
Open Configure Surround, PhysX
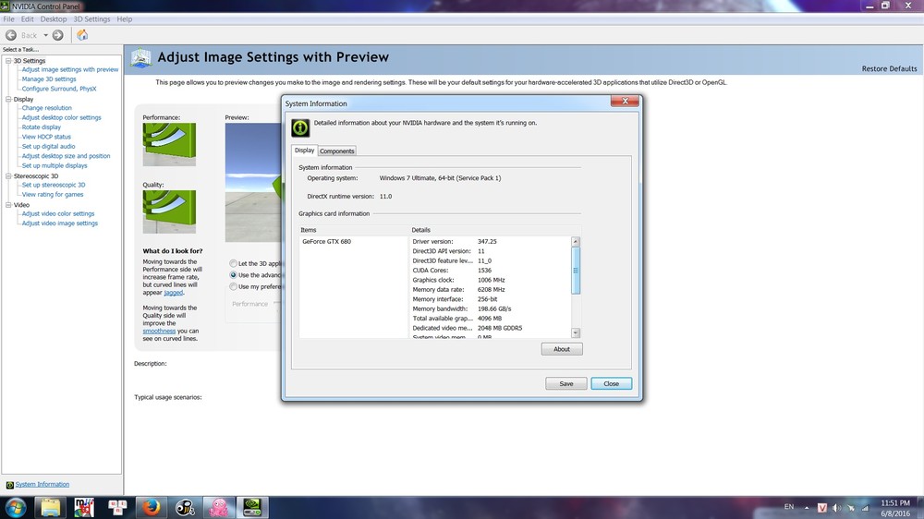click(59, 89)
